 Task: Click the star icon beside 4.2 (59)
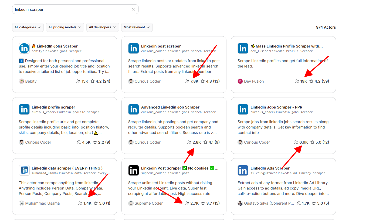tap(311, 81)
